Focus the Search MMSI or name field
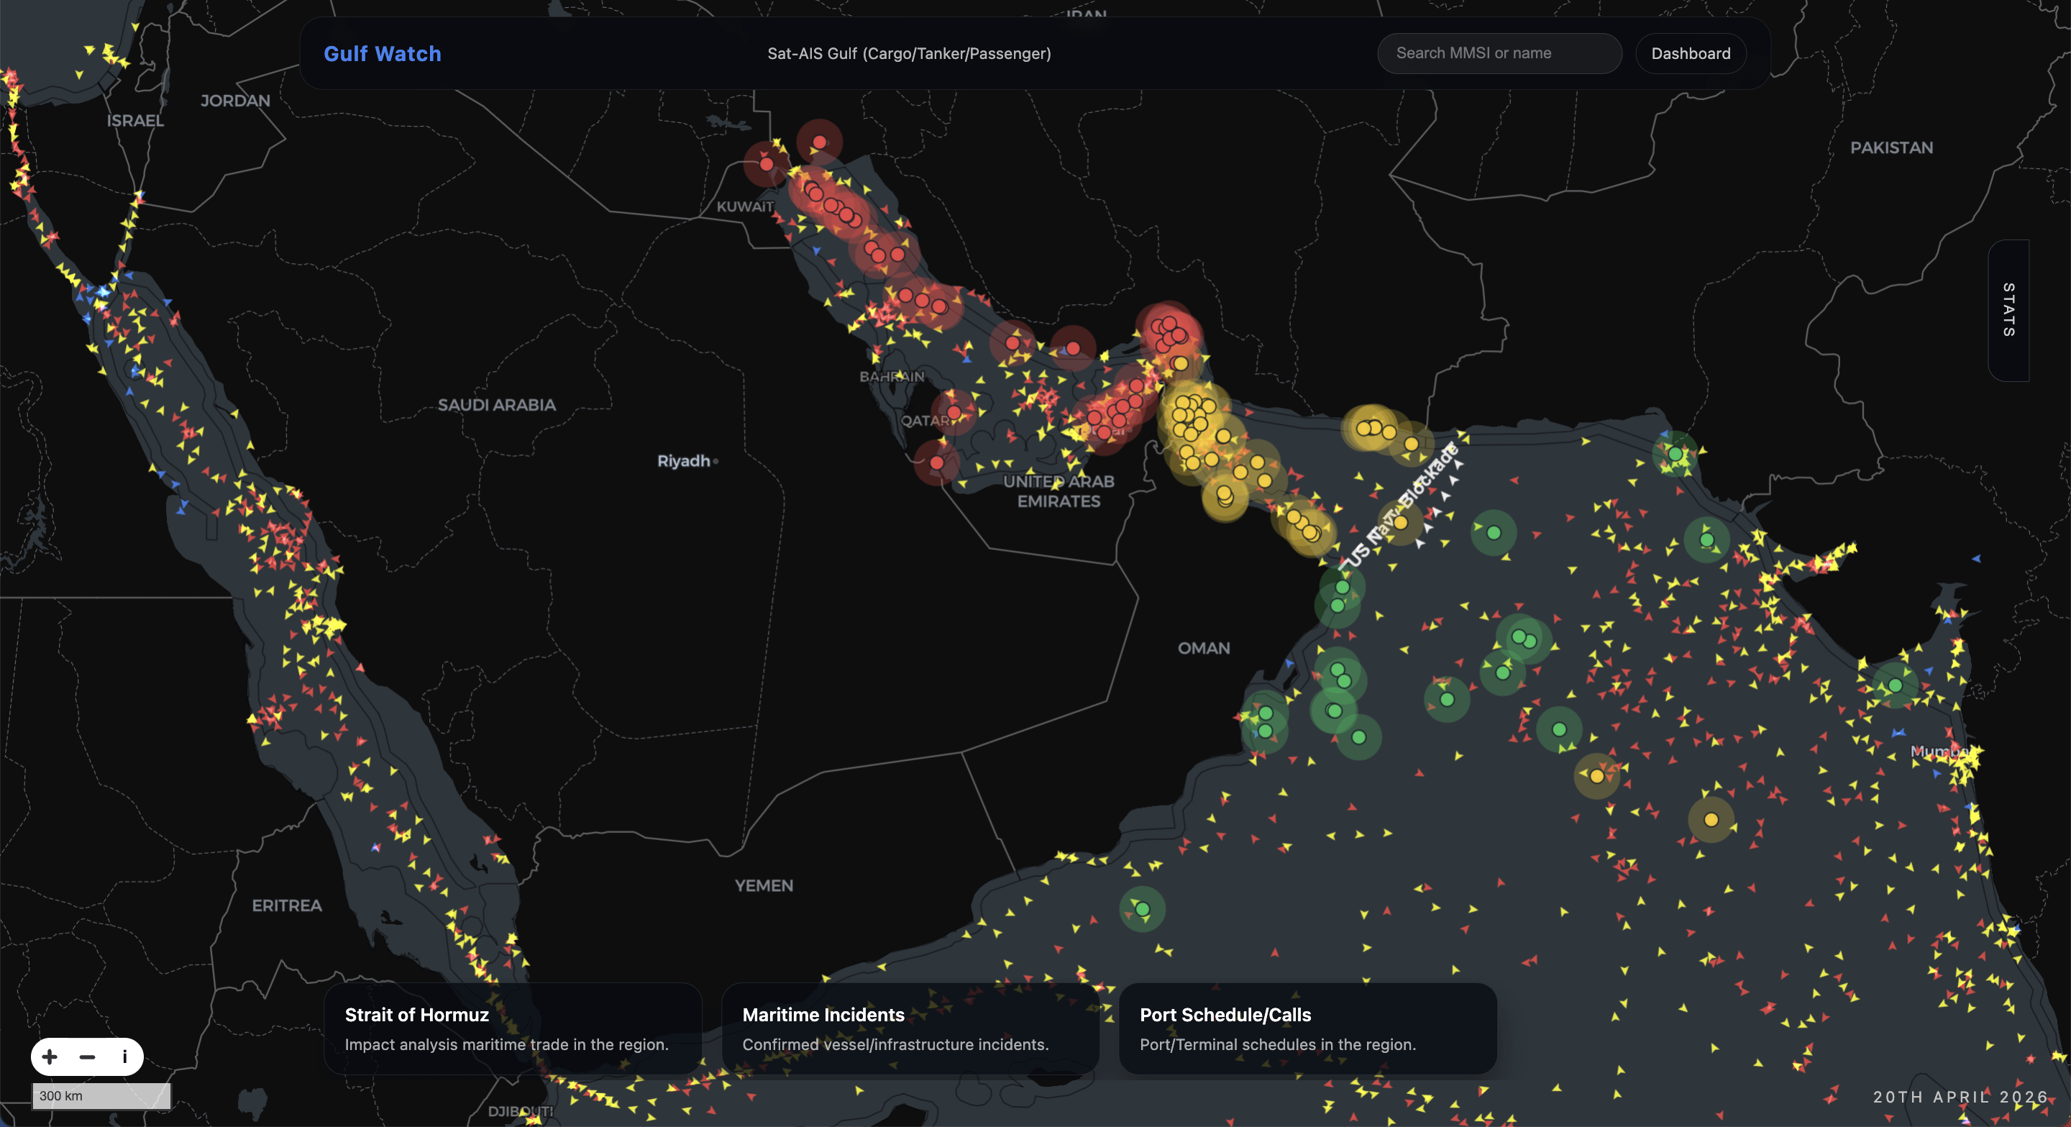Screen dimensions: 2071x1127 click(x=1499, y=53)
